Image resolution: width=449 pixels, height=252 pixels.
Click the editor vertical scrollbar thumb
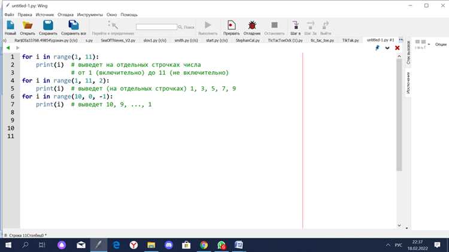[399, 115]
